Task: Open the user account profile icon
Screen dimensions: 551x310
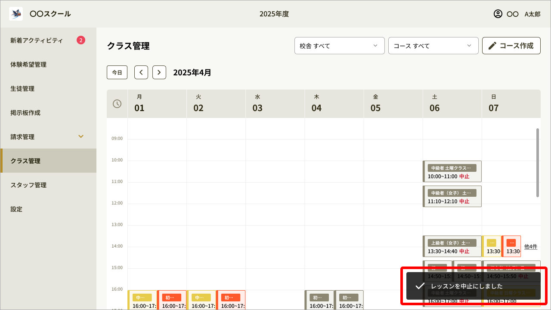Action: (498, 14)
